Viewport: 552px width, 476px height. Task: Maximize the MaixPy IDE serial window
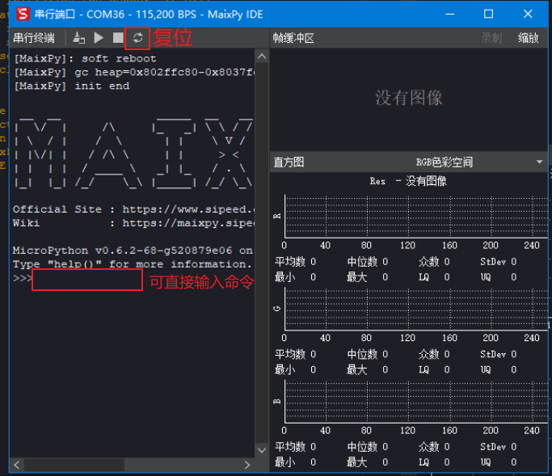coord(489,14)
